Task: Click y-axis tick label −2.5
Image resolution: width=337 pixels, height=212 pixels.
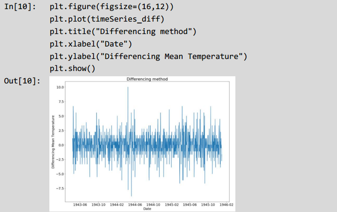Action: click(60, 159)
